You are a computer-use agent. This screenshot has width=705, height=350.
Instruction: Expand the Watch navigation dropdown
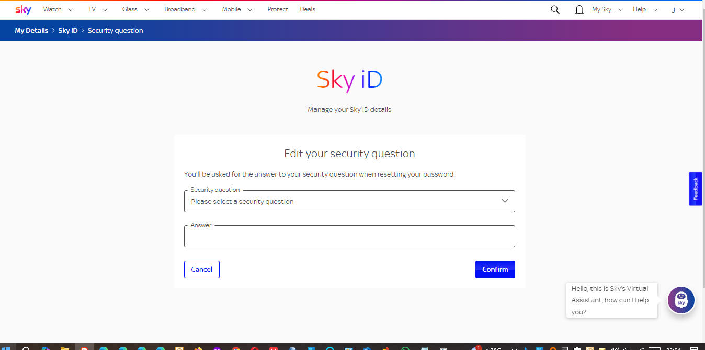tap(57, 9)
